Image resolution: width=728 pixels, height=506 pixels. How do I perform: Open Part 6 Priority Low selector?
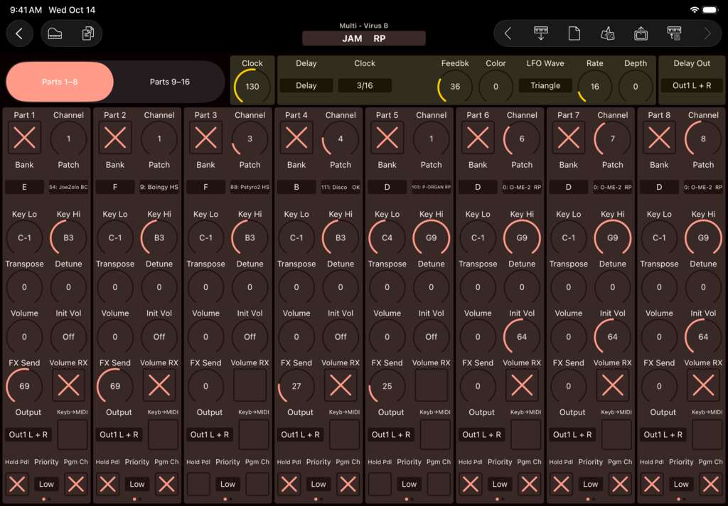coord(500,484)
